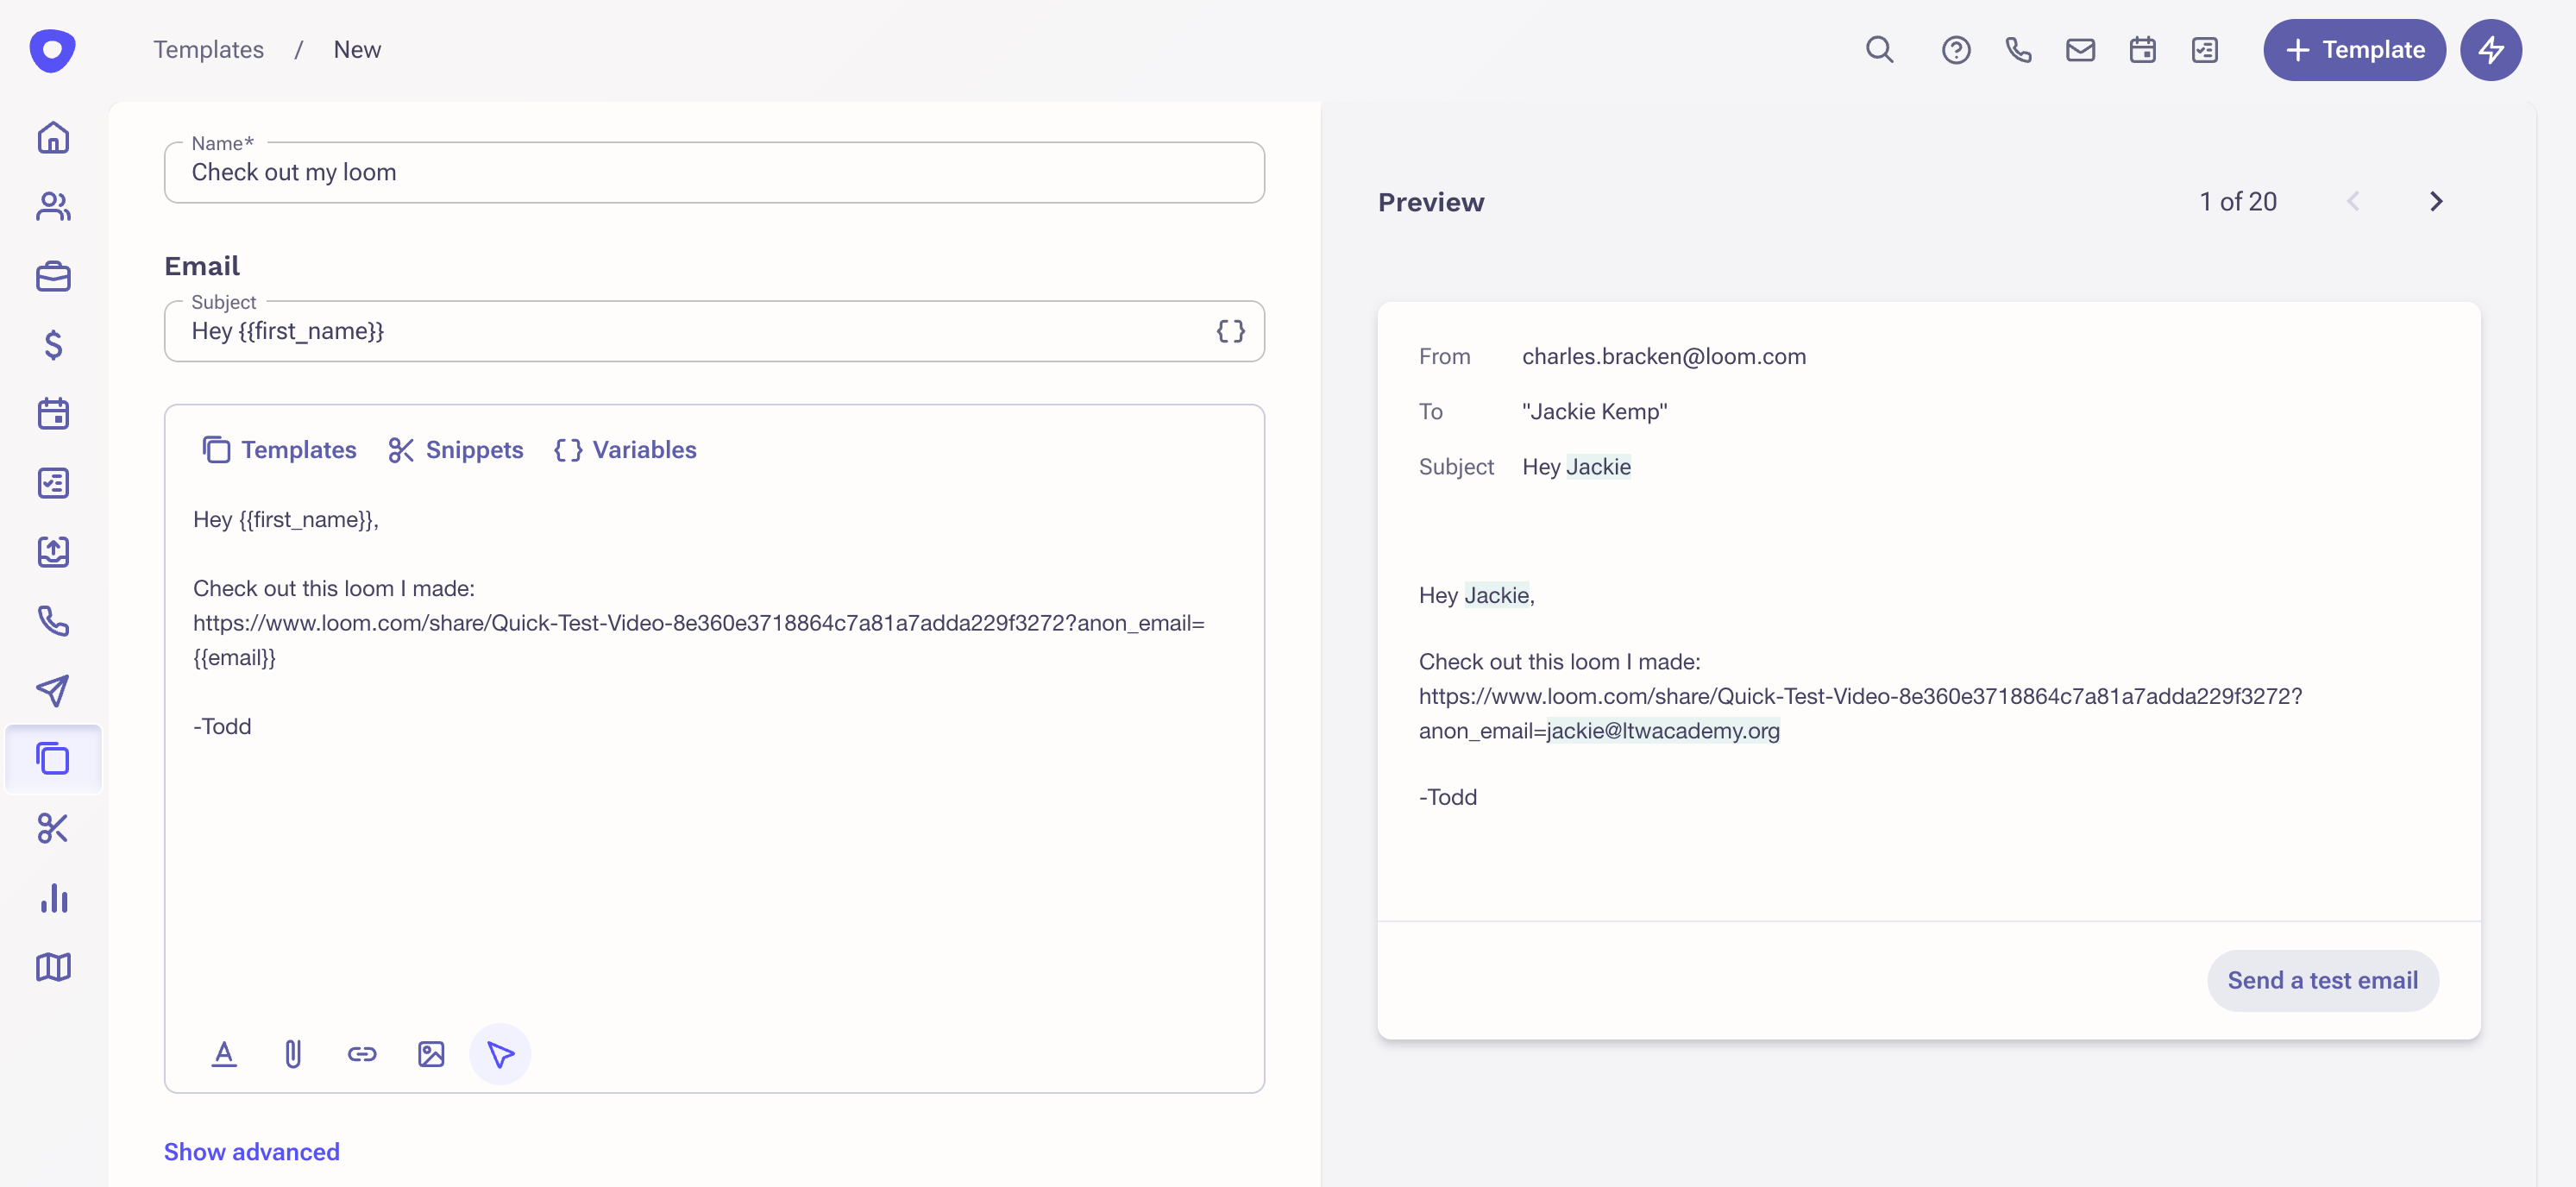Open the envelope email icon
The height and width of the screenshot is (1187, 2576).
coord(2080,50)
